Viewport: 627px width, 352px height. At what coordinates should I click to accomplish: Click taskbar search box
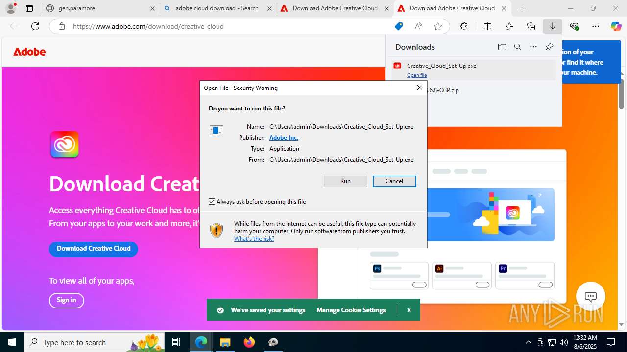point(94,342)
